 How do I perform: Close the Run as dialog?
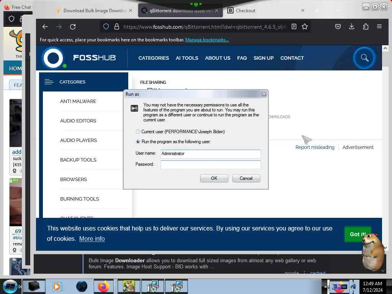click(x=264, y=94)
